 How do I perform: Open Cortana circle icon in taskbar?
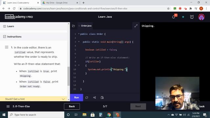pos(68,115)
